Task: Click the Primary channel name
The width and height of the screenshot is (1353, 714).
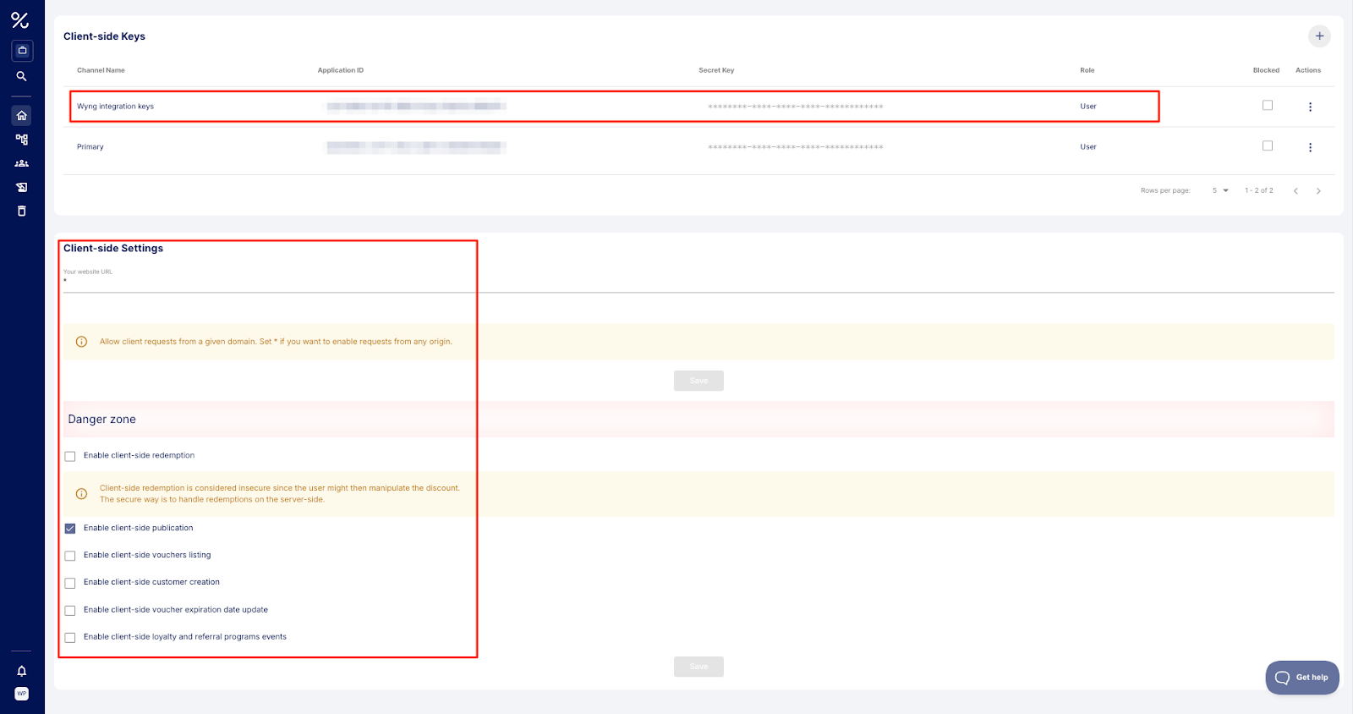Action: pos(90,147)
